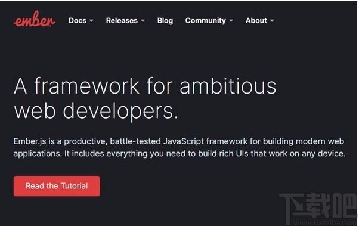Expand the Community dropdown arrow
Viewport: 359px width, 226px height.
coord(231,21)
